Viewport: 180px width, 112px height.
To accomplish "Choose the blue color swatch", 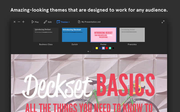I will click(100, 48).
